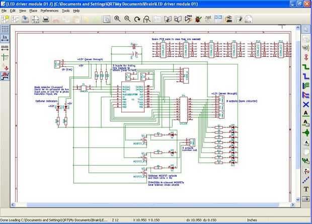The width and height of the screenshot is (312, 224).
Task: Choose the Place text T tool
Action: (306, 189)
